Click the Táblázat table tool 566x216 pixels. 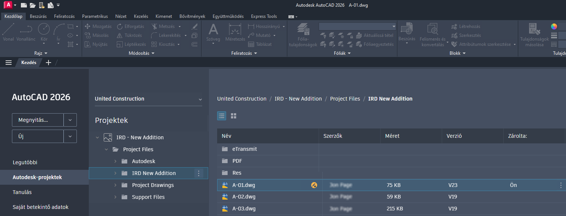pos(260,44)
